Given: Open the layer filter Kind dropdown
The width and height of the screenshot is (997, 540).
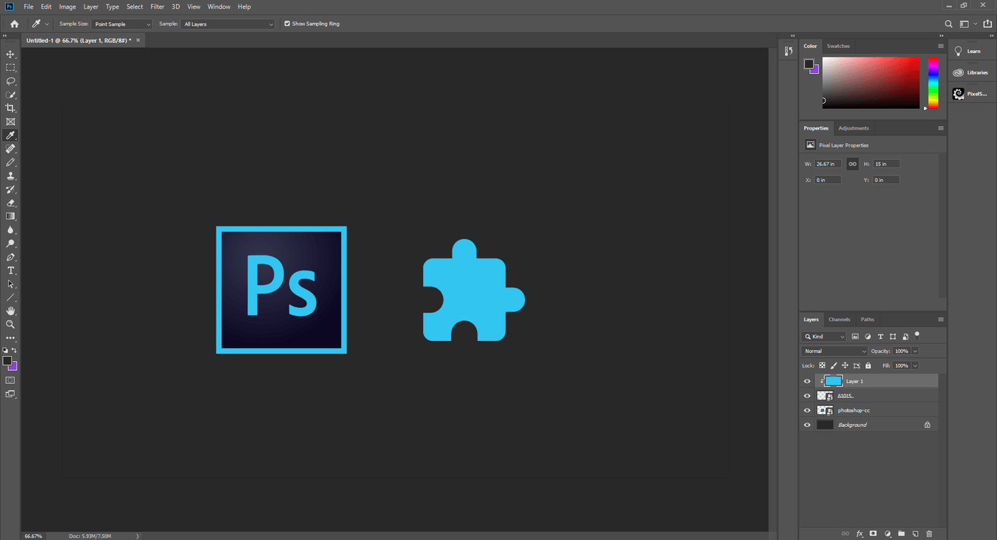Looking at the screenshot, I should [x=824, y=337].
